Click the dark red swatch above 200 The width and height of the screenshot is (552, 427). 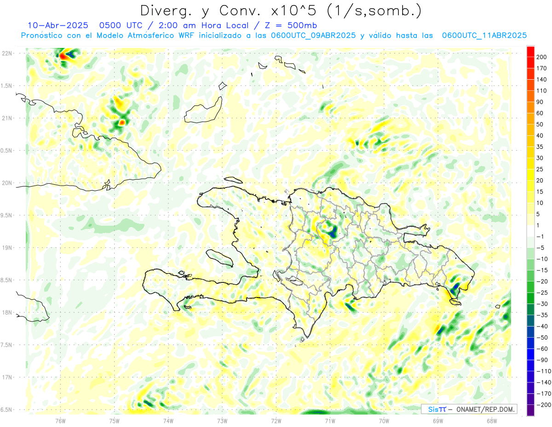(530, 51)
